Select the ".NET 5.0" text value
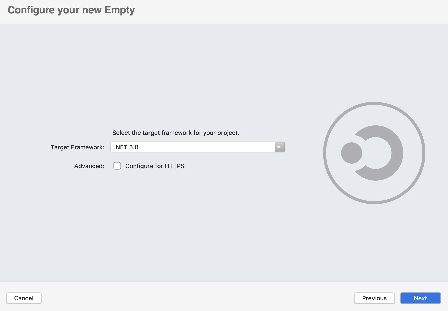This screenshot has width=448, height=311. point(126,147)
